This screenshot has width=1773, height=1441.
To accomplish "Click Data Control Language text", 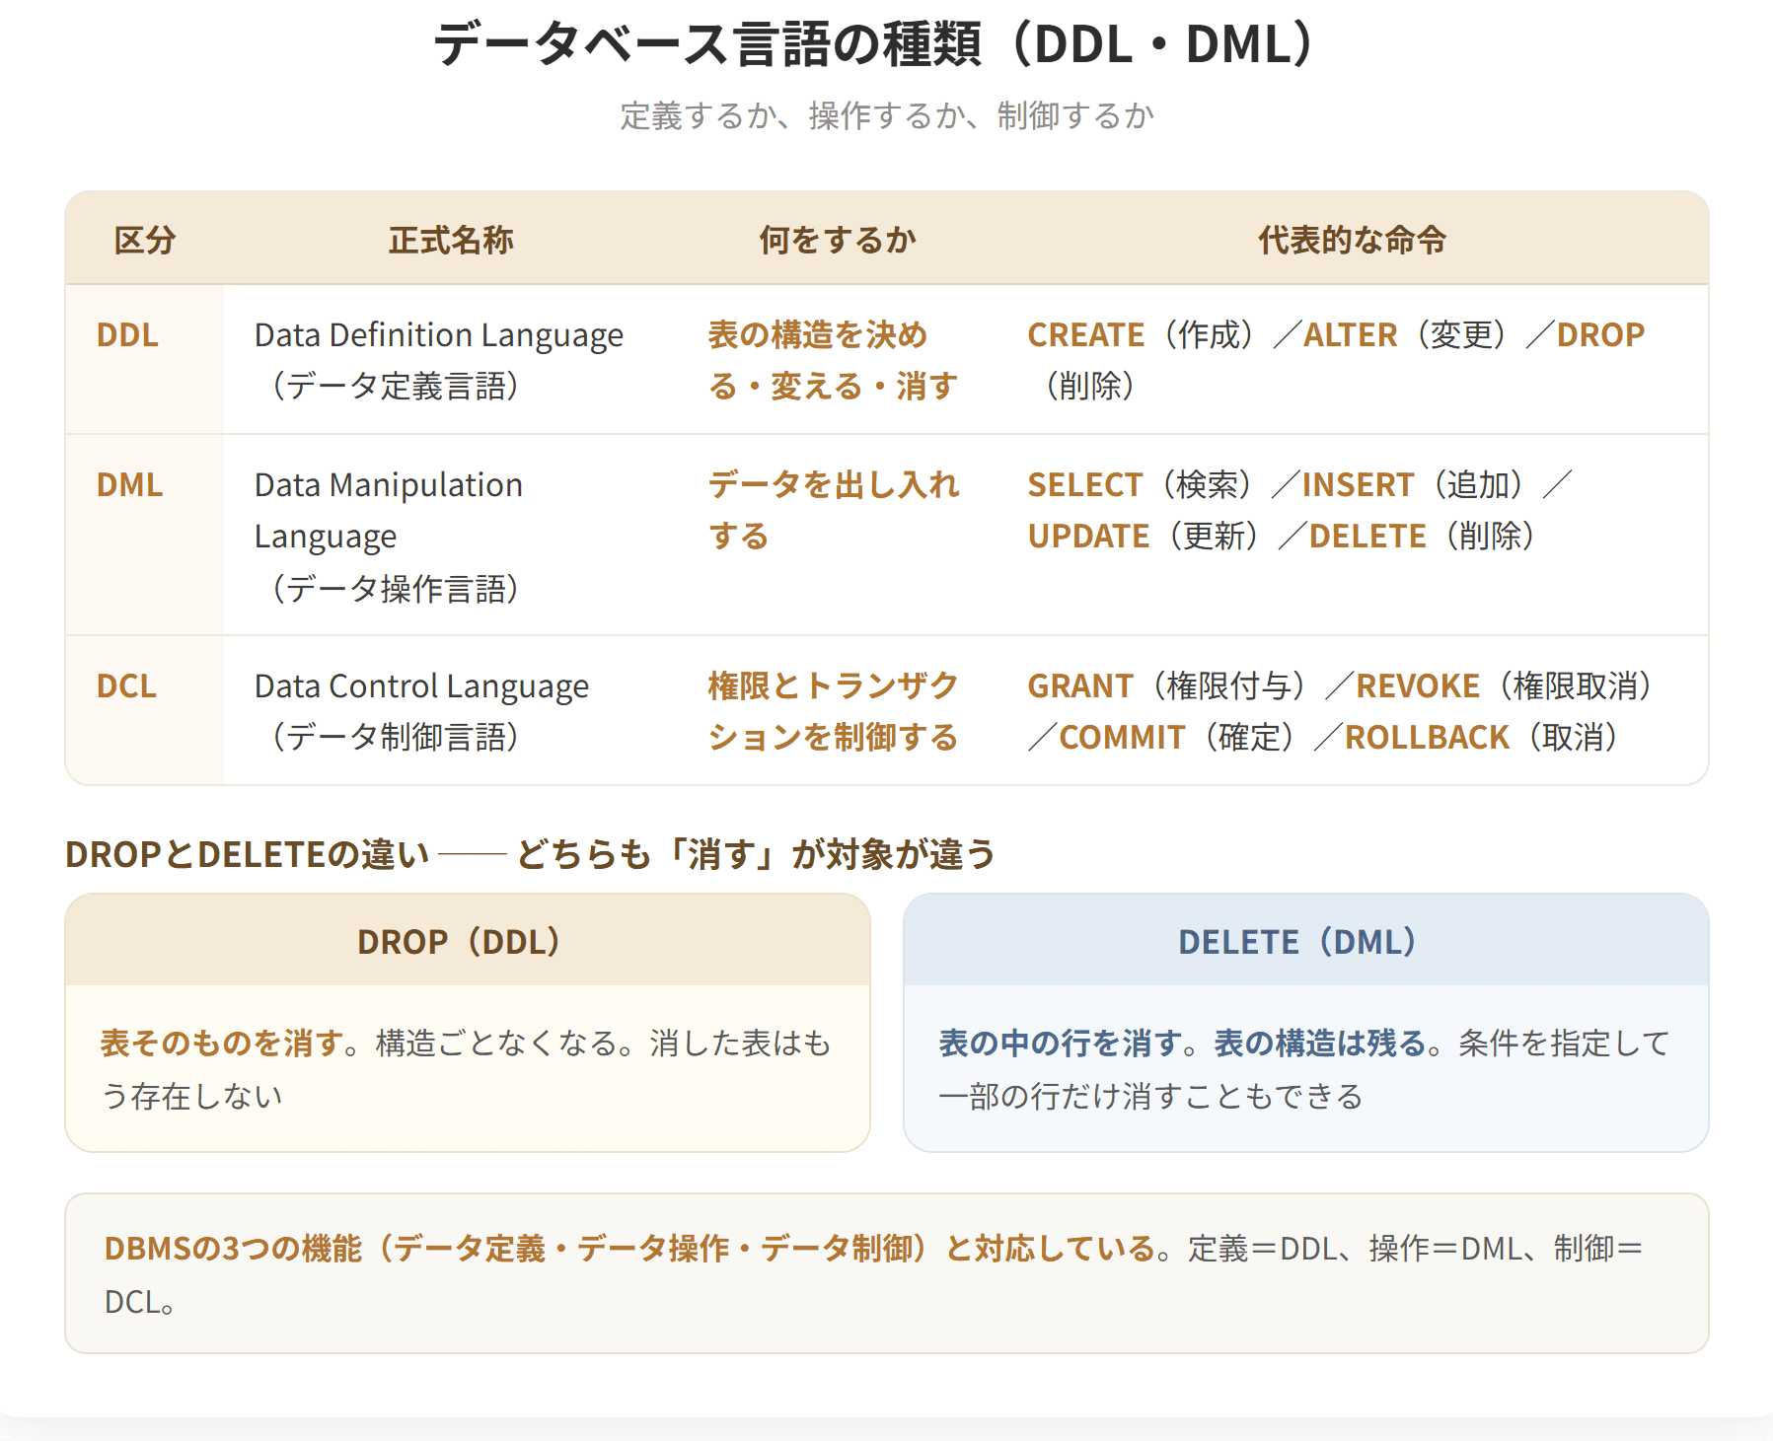I will [x=421, y=686].
